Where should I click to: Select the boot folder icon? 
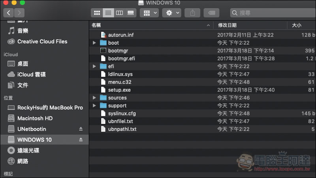coord(103,43)
